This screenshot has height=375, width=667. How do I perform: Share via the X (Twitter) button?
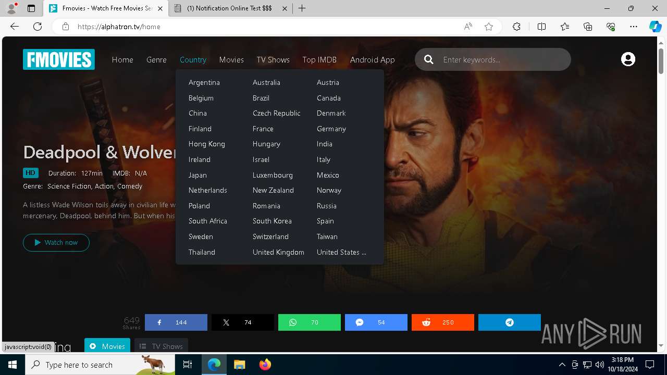click(243, 322)
